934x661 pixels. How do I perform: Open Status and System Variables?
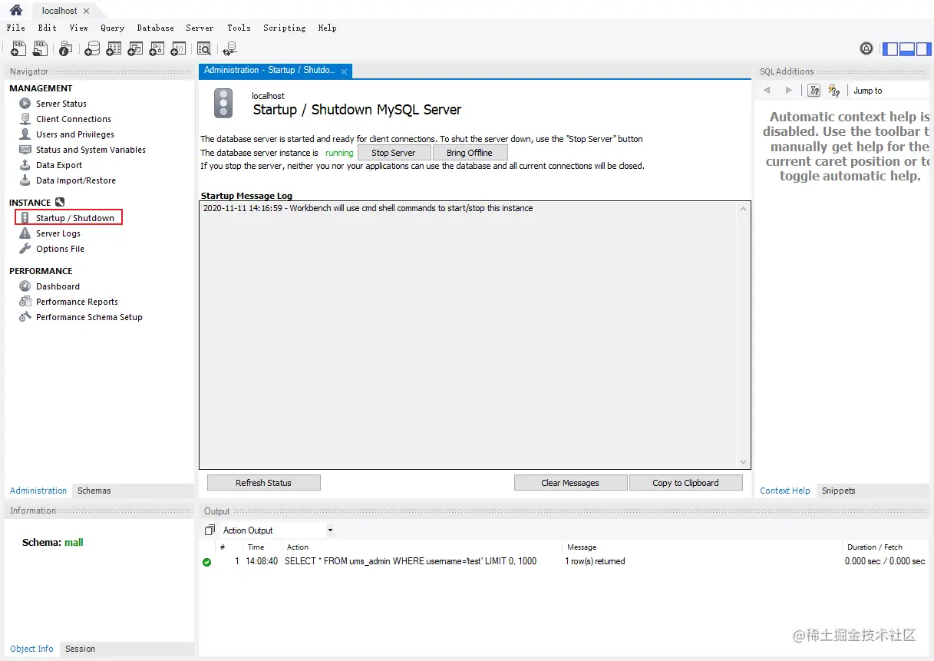[91, 150]
